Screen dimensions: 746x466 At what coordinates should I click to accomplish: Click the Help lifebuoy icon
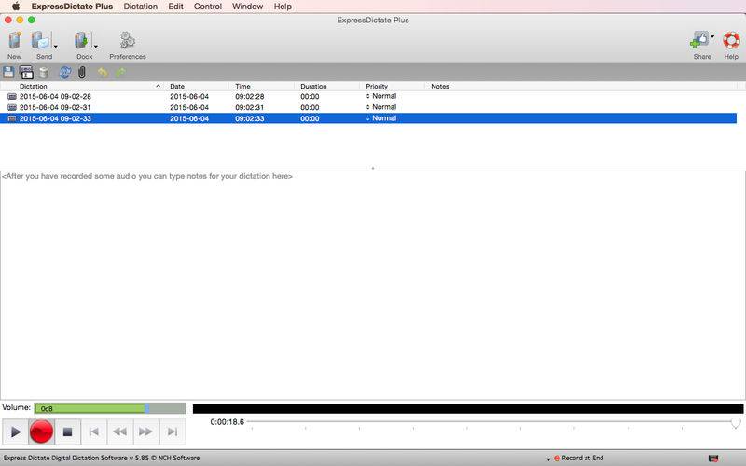coord(731,41)
